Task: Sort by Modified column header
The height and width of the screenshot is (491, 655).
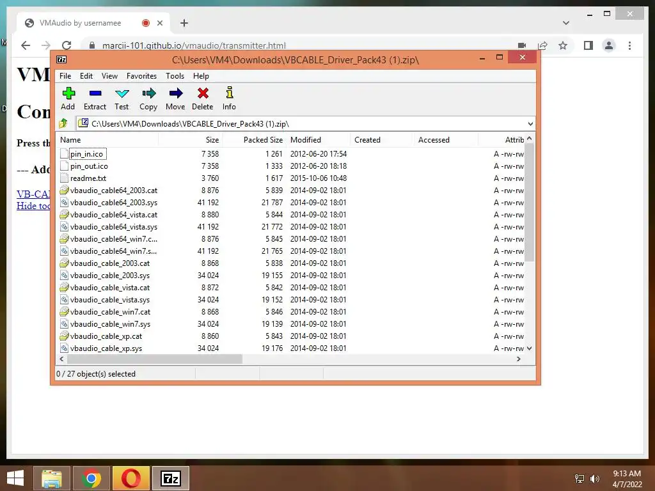Action: (318, 140)
